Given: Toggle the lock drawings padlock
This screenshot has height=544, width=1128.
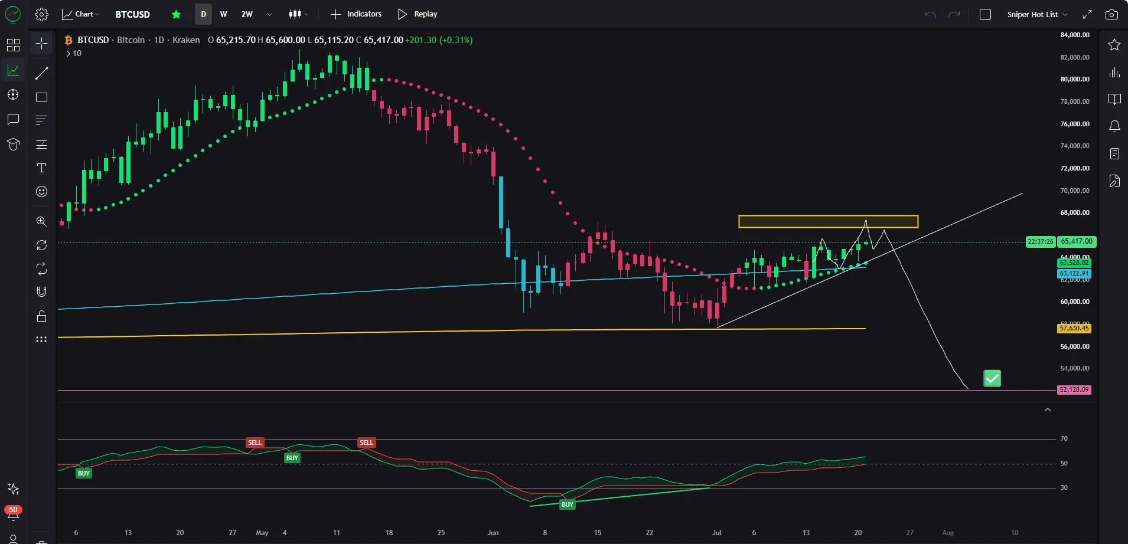Looking at the screenshot, I should pyautogui.click(x=41, y=316).
